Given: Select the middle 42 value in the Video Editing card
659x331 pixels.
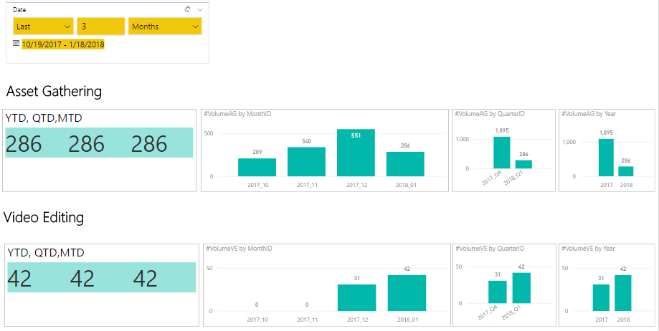Looking at the screenshot, I should point(82,279).
